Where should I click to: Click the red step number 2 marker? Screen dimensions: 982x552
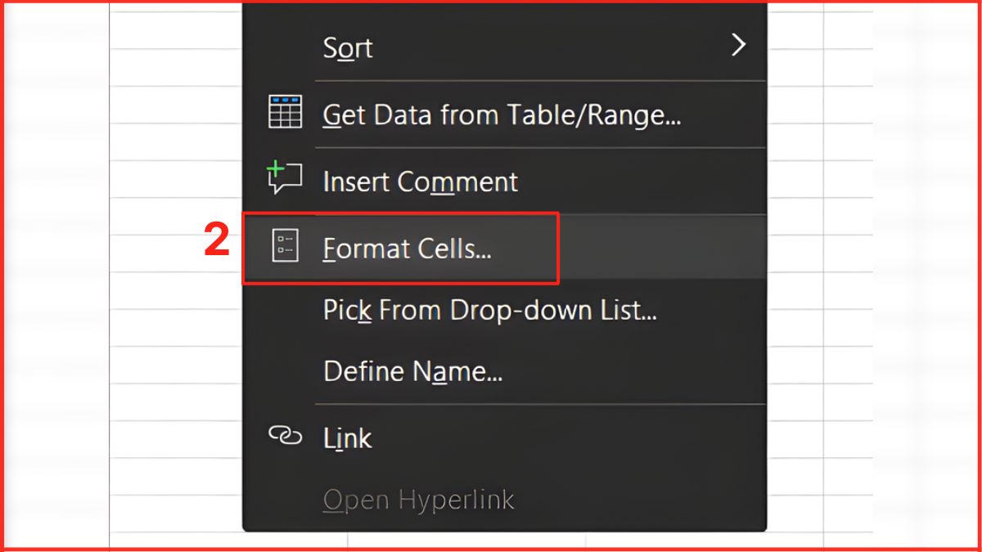[216, 243]
